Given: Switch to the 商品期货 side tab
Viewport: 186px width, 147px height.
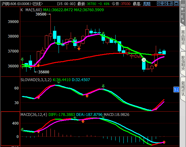Looking at the screenshot, I should [183, 38].
